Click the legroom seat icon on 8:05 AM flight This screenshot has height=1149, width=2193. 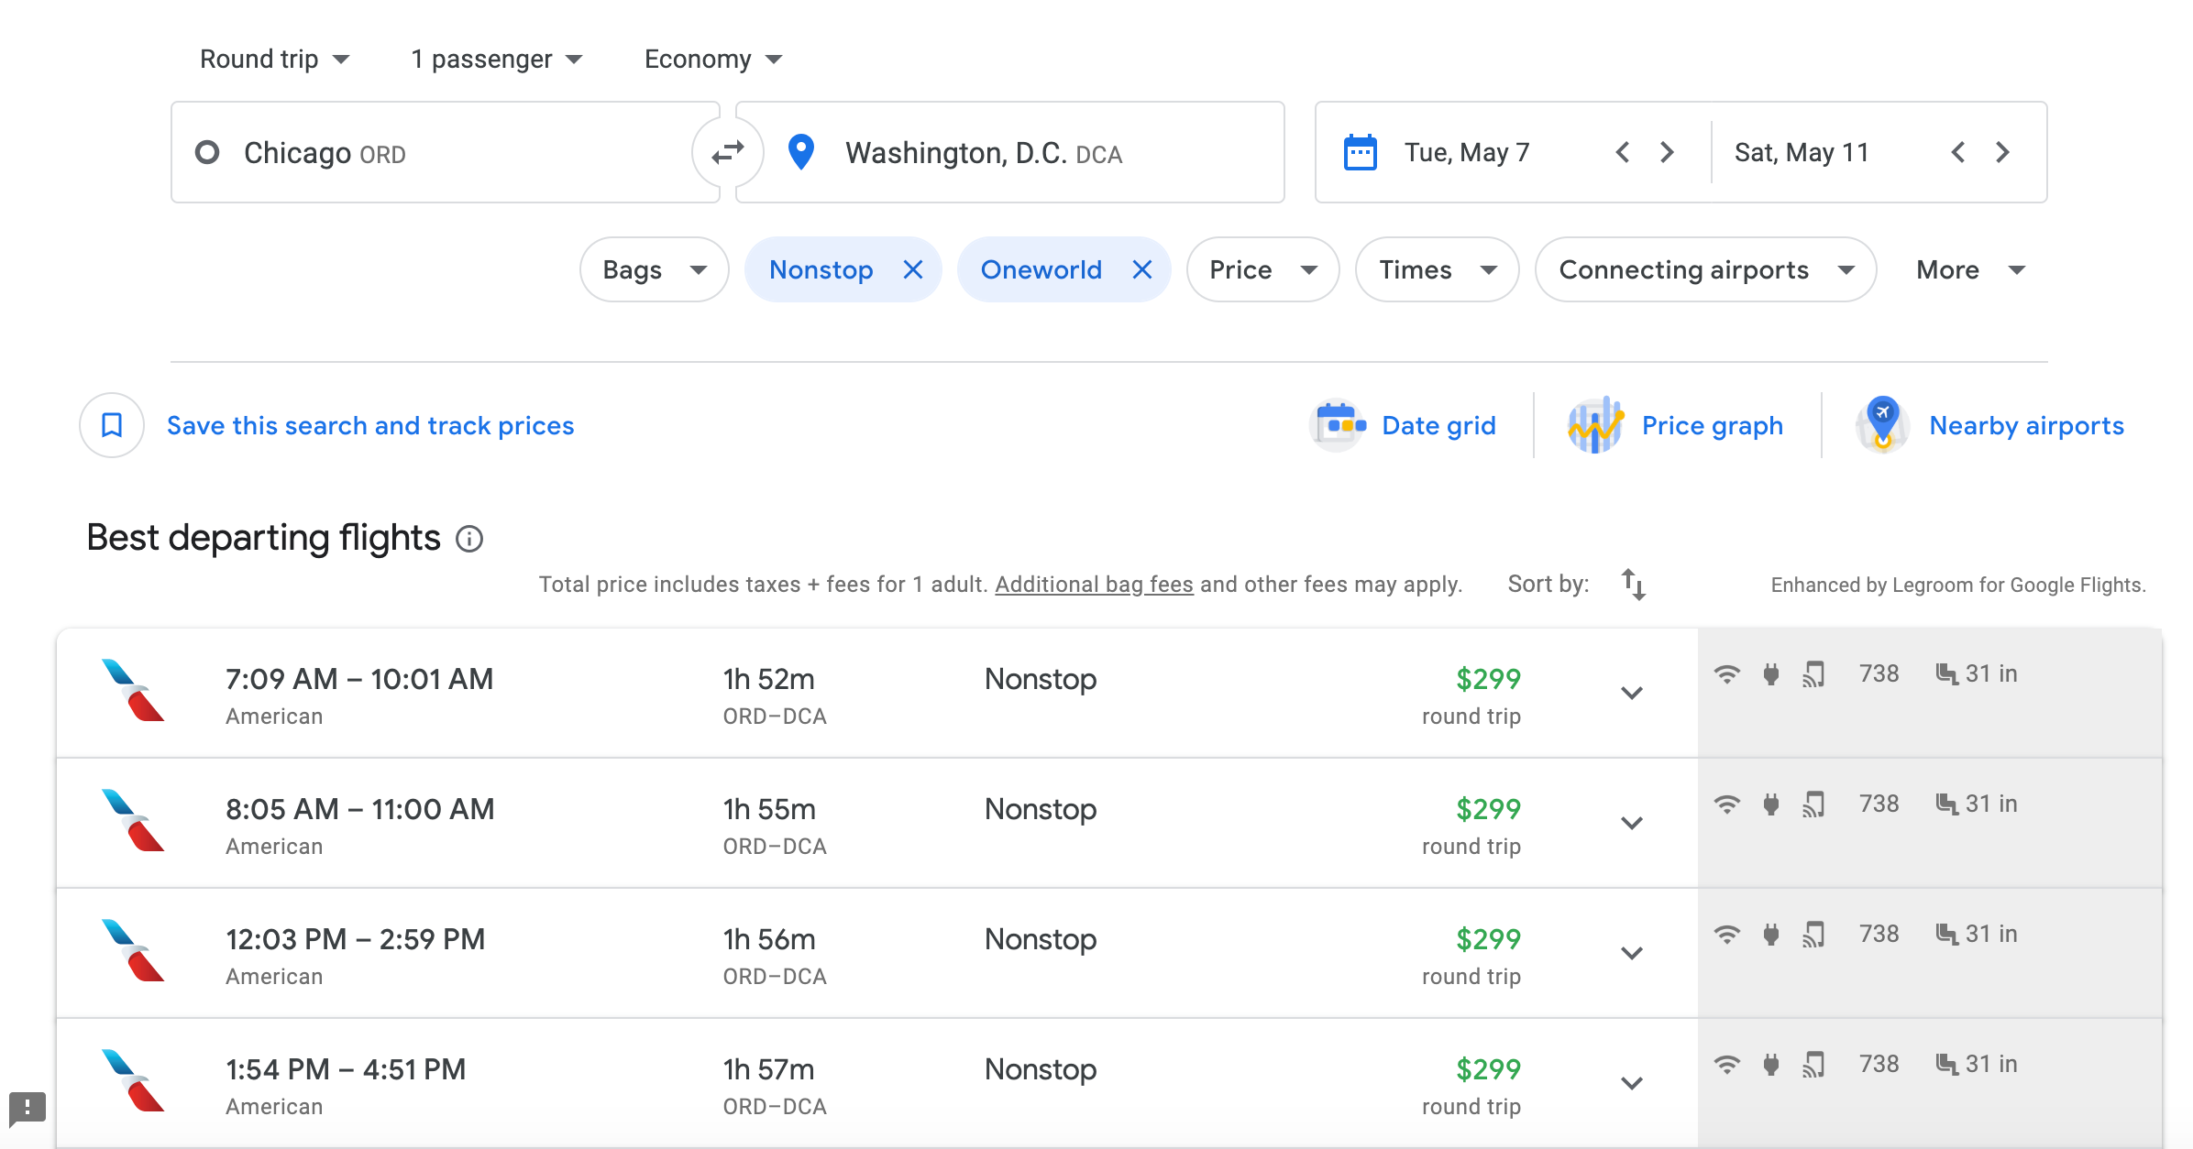(1945, 804)
